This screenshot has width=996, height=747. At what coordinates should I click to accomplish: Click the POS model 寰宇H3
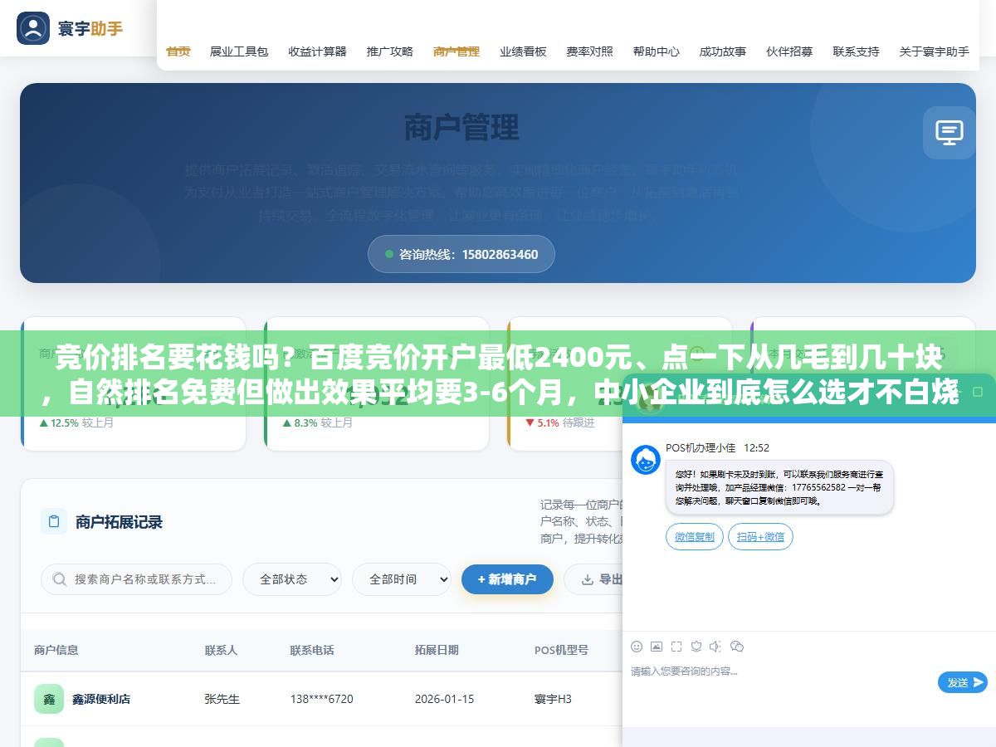coord(553,699)
